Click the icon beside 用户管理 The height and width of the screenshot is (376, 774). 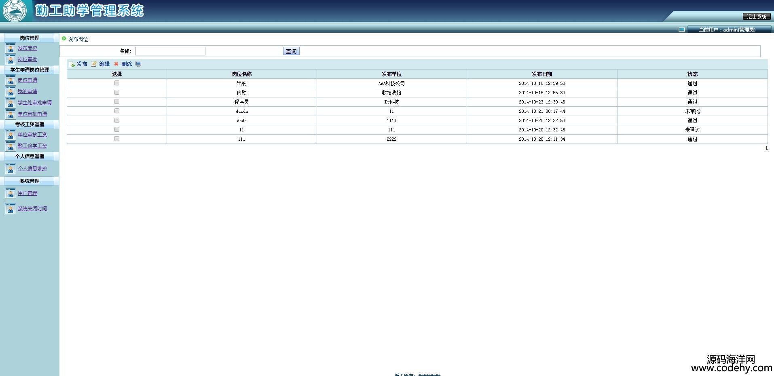point(11,193)
